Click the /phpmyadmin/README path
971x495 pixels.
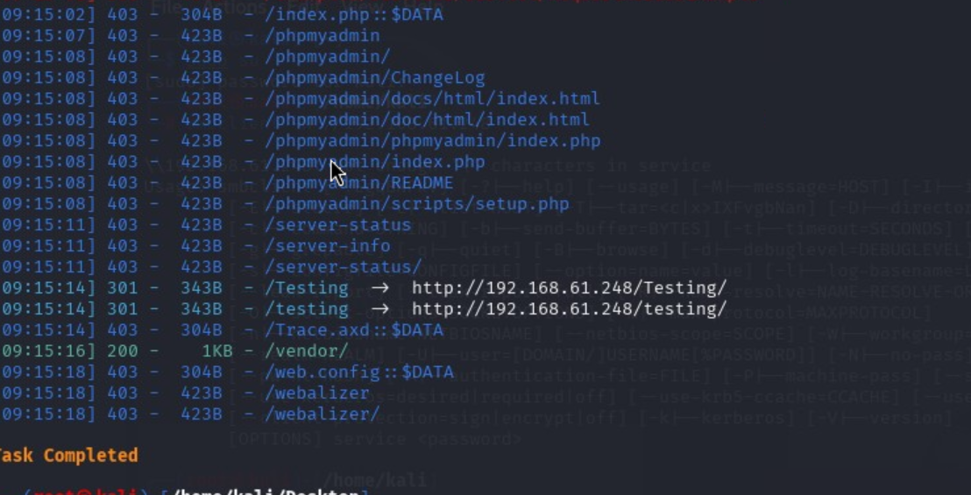click(x=358, y=183)
